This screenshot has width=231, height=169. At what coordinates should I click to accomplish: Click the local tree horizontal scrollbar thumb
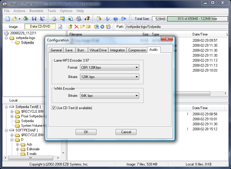(x=31, y=158)
